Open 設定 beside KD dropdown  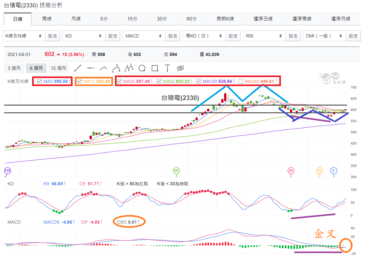click(x=113, y=36)
